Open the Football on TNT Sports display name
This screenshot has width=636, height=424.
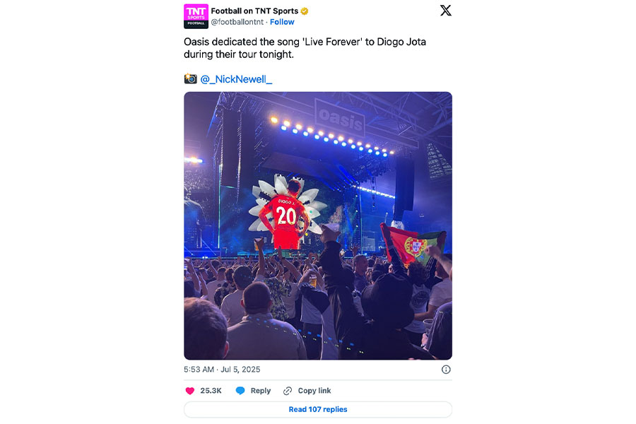pos(254,11)
